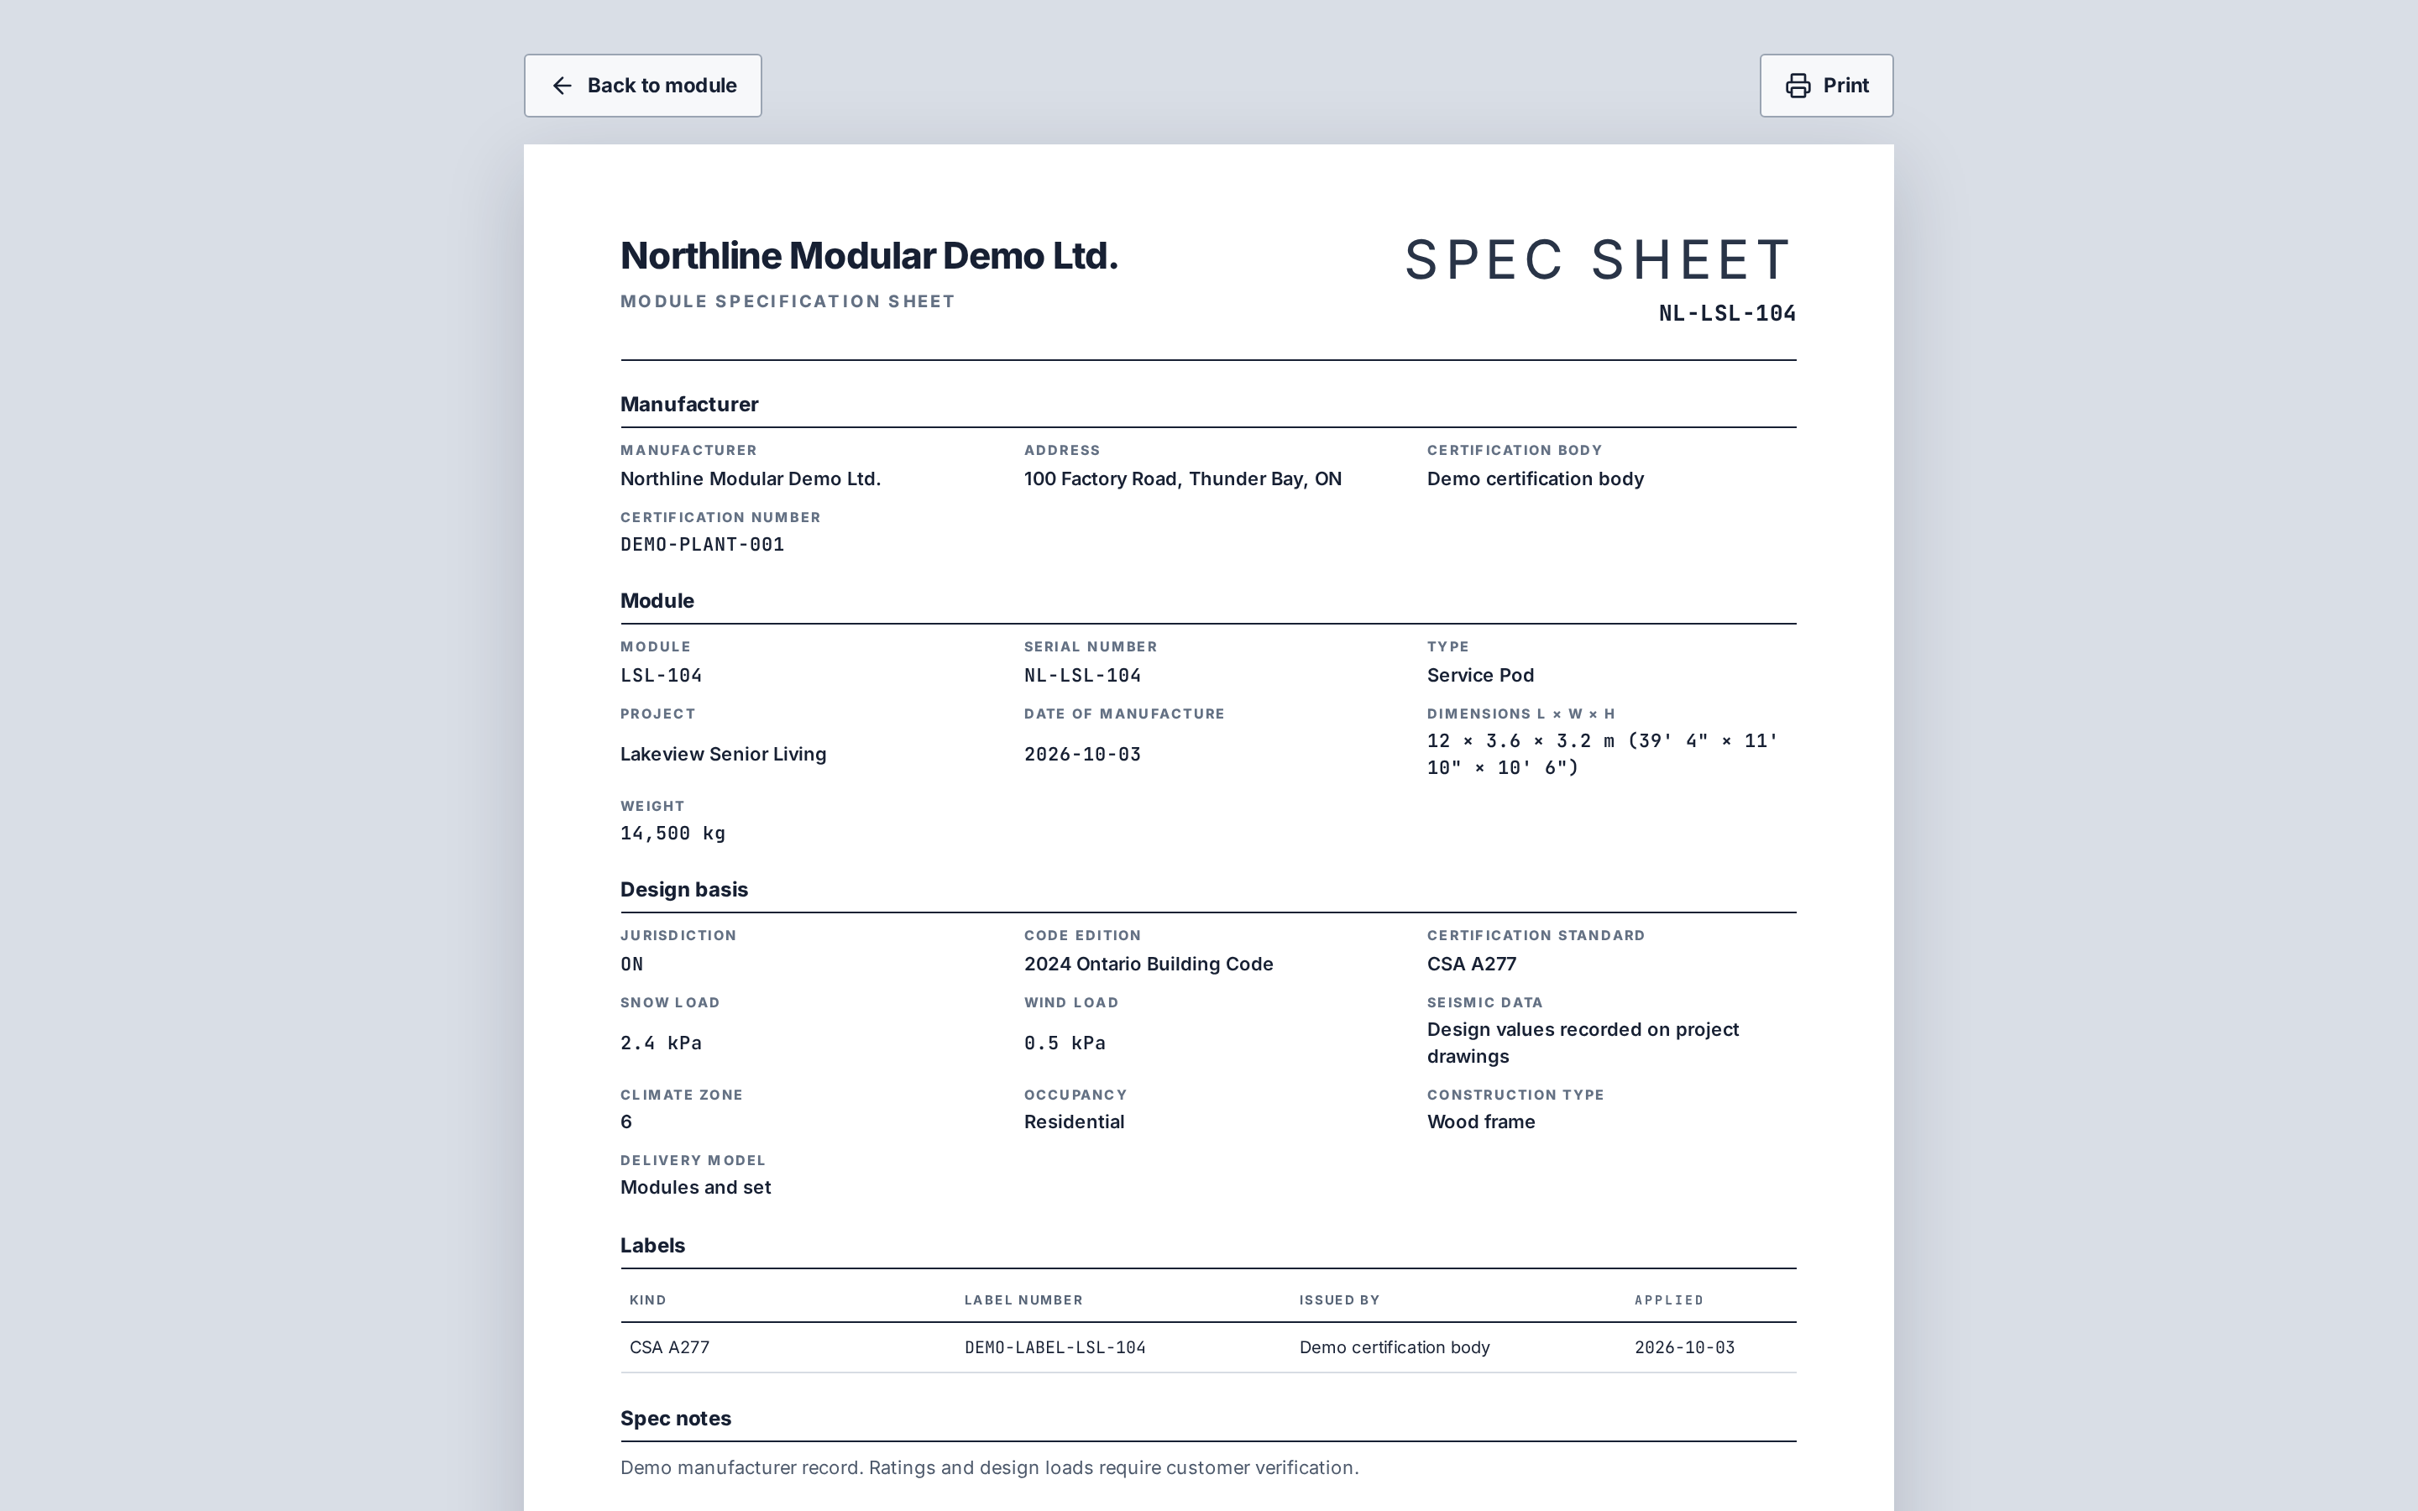Click the weight value 14,500 kg
This screenshot has width=2418, height=1511.
673,834
